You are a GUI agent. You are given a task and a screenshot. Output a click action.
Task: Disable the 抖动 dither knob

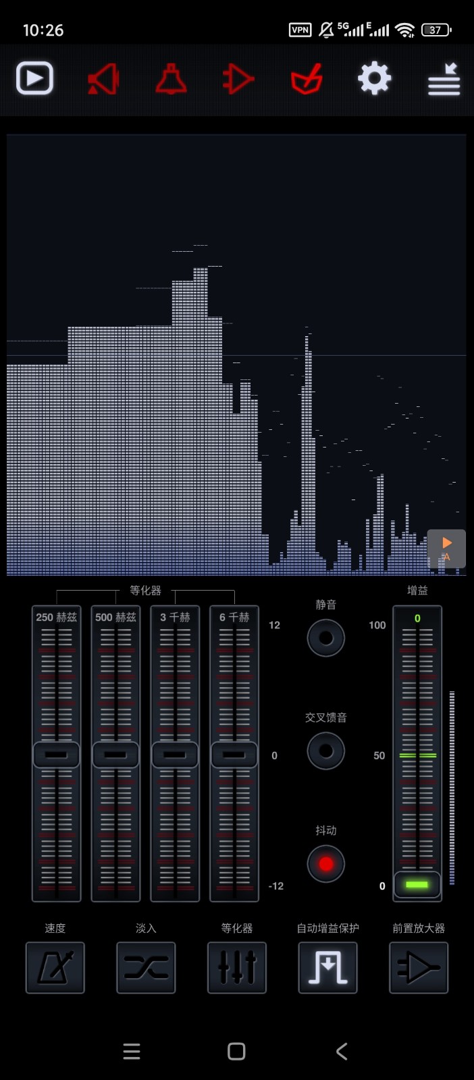point(326,863)
